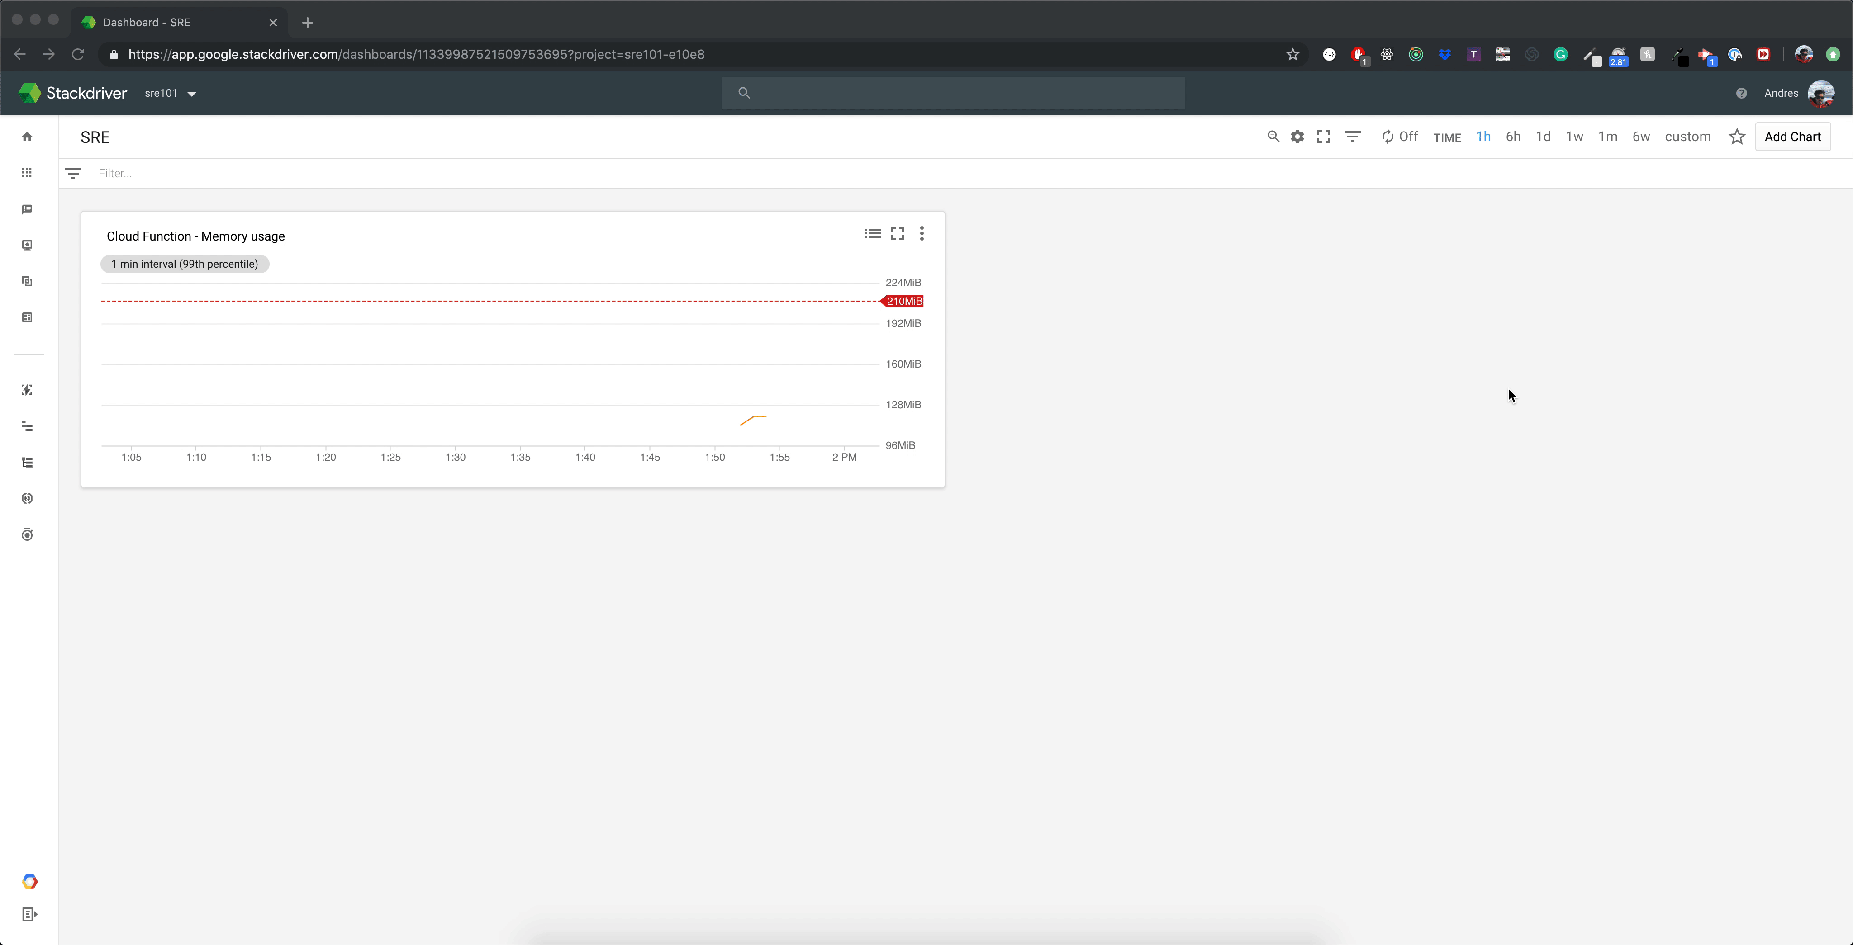Toggle dashboard filter bar icon in toolbar
1853x945 pixels.
coord(1352,137)
